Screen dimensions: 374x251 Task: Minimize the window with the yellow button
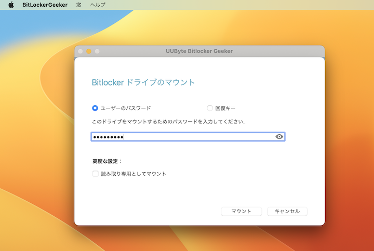89,51
